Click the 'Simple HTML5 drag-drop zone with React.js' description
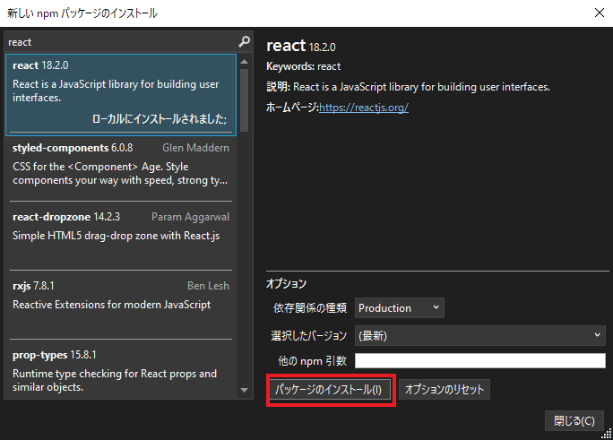The image size is (613, 440). 117,236
